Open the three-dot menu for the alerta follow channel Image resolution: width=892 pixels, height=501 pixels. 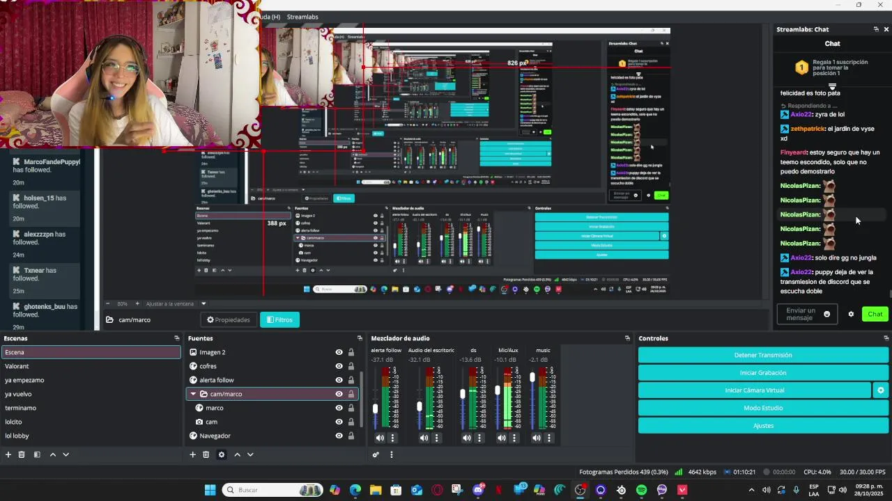click(392, 438)
